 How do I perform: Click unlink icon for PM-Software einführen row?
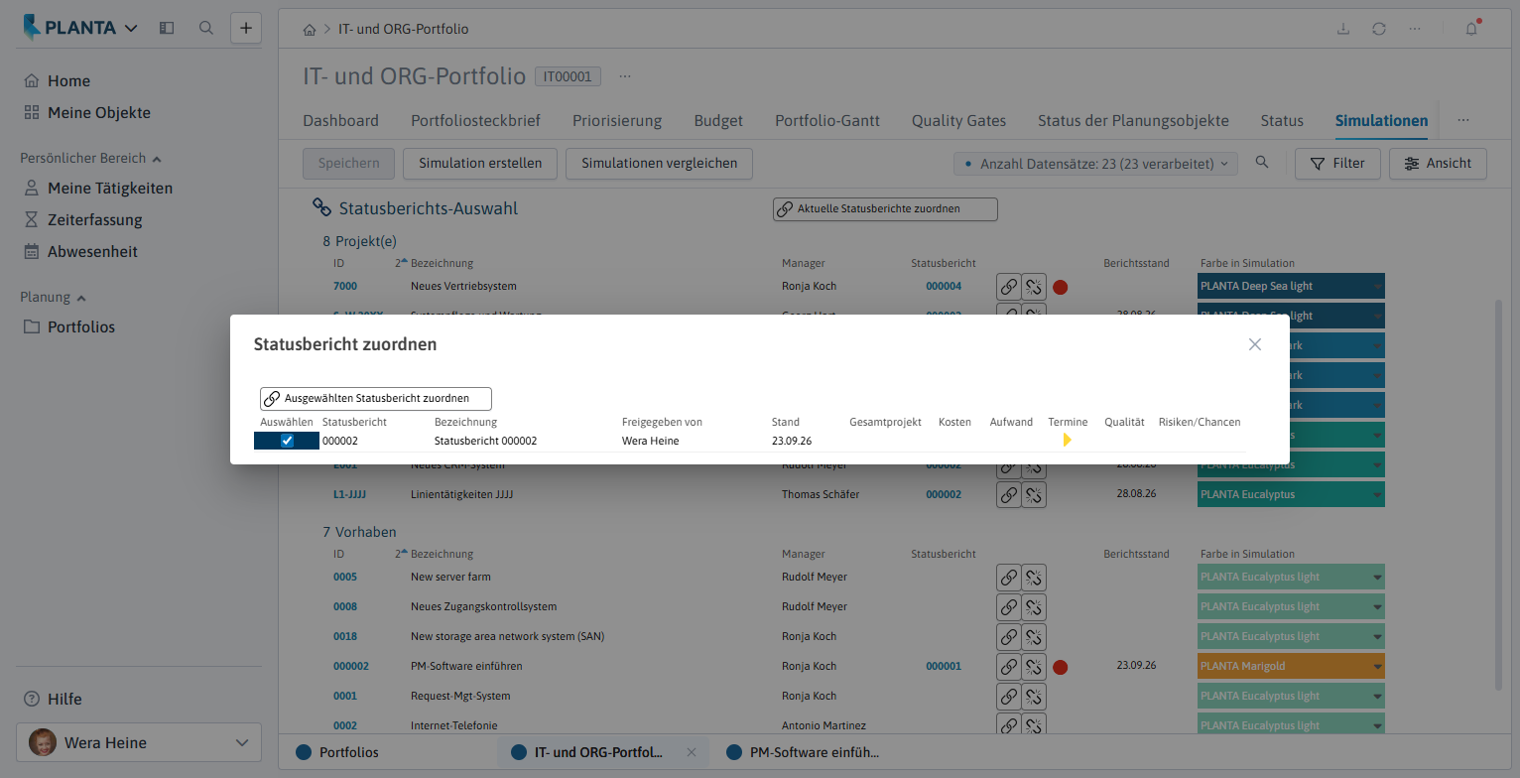1034,667
